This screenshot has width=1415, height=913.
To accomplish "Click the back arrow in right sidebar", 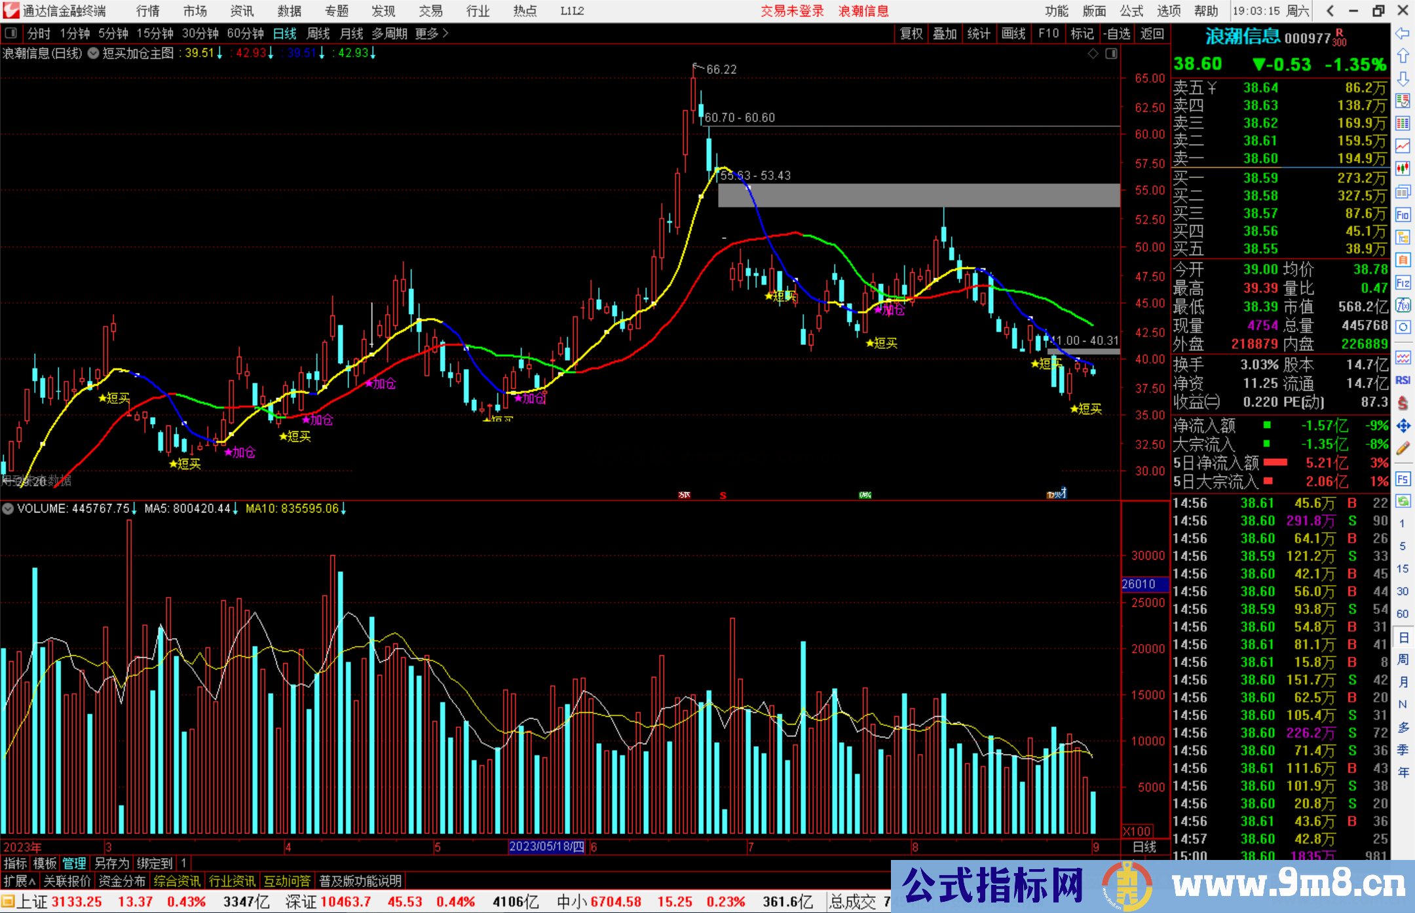I will 1403,33.
